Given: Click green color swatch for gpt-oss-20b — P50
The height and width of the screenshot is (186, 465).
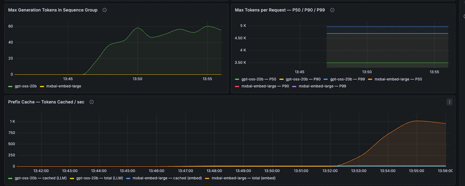Looking at the screenshot, I should [237, 79].
